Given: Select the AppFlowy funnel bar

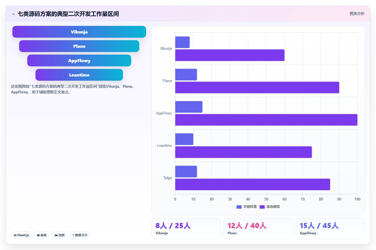Looking at the screenshot, I should (x=79, y=60).
